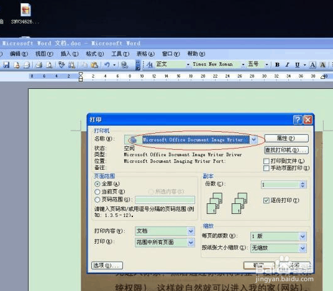
Task: Click the OK (确定) button in Print dialog
Action: 259,266
